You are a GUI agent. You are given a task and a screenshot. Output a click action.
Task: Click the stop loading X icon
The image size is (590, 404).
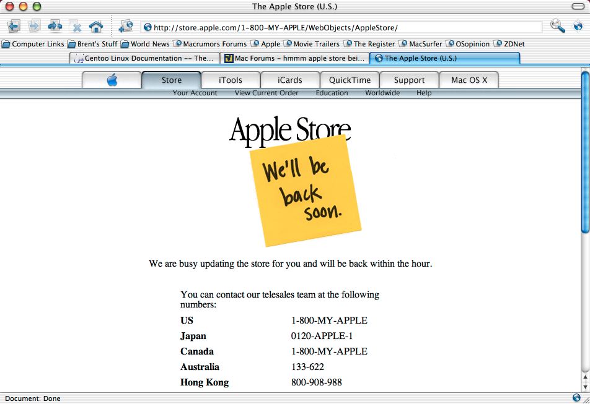pyautogui.click(x=76, y=27)
